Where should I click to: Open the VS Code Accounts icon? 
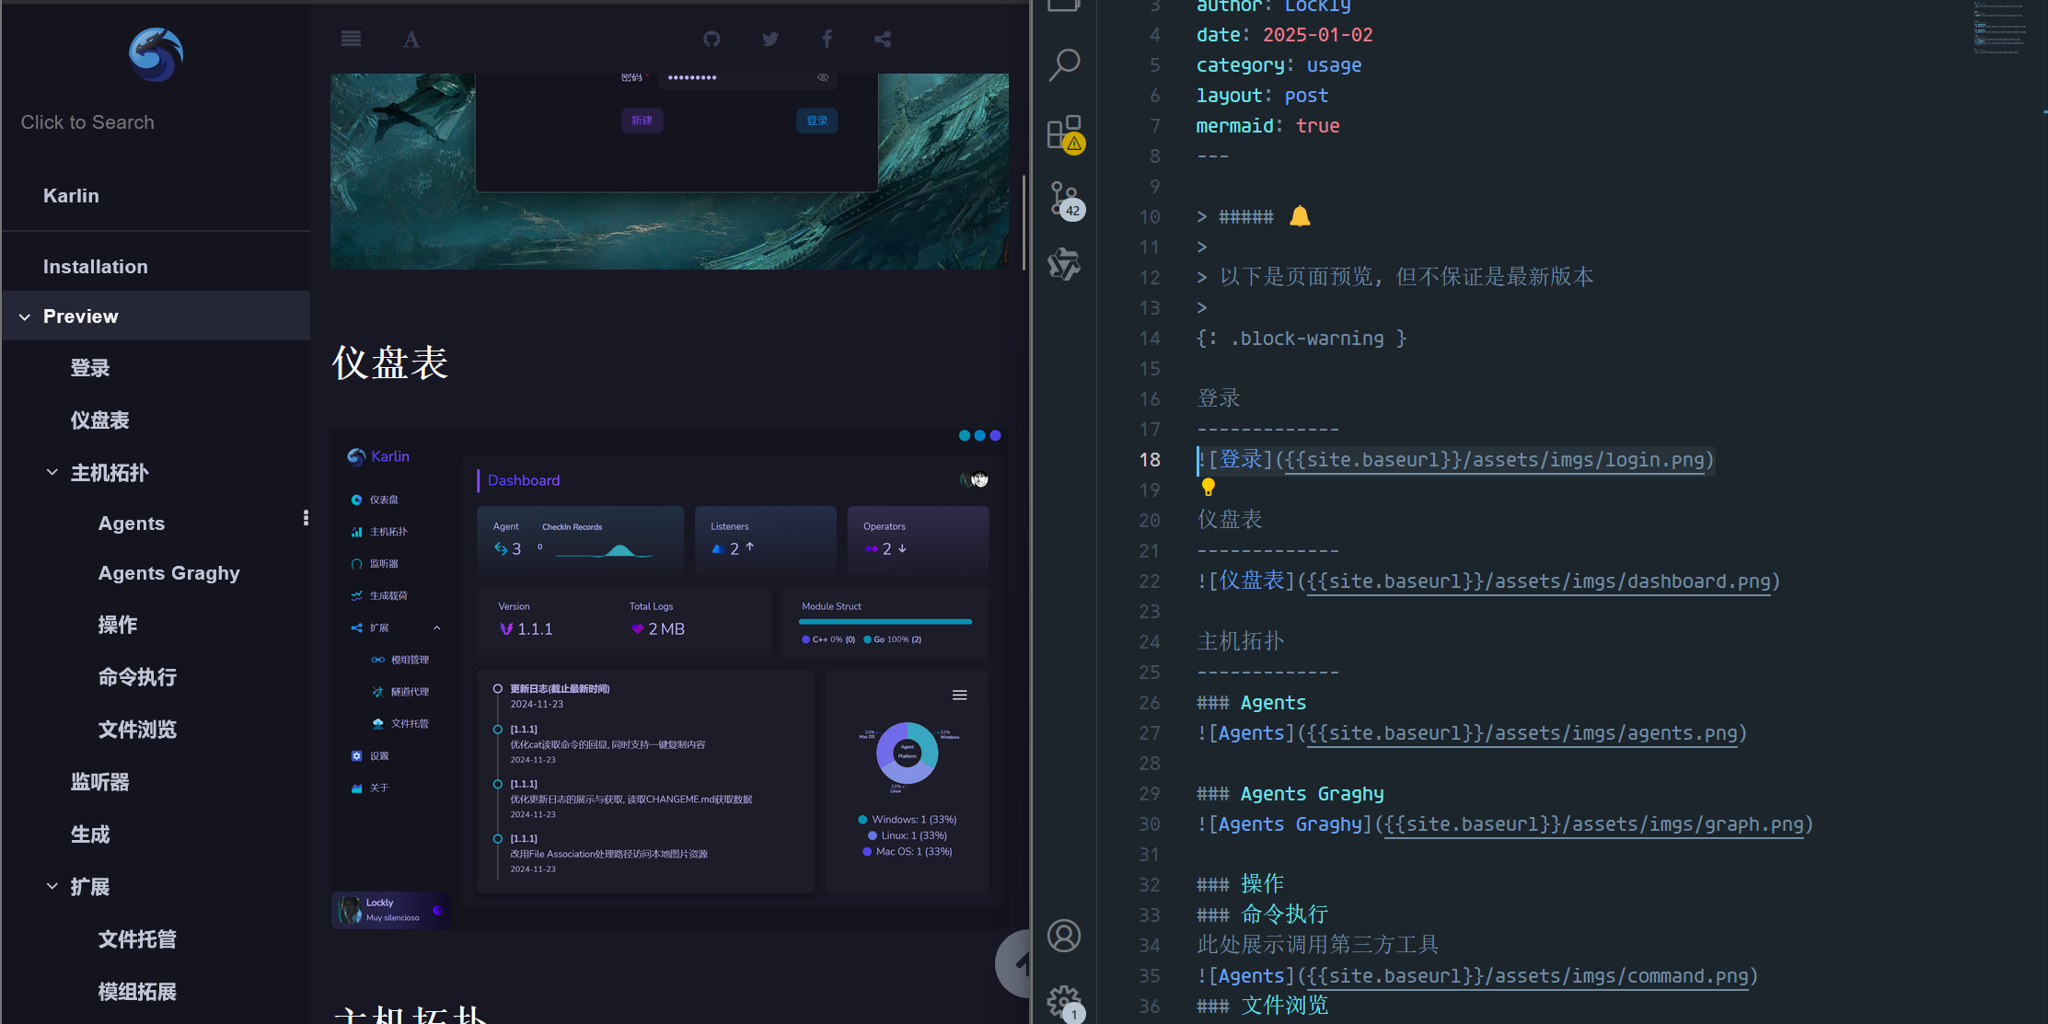pyautogui.click(x=1064, y=936)
